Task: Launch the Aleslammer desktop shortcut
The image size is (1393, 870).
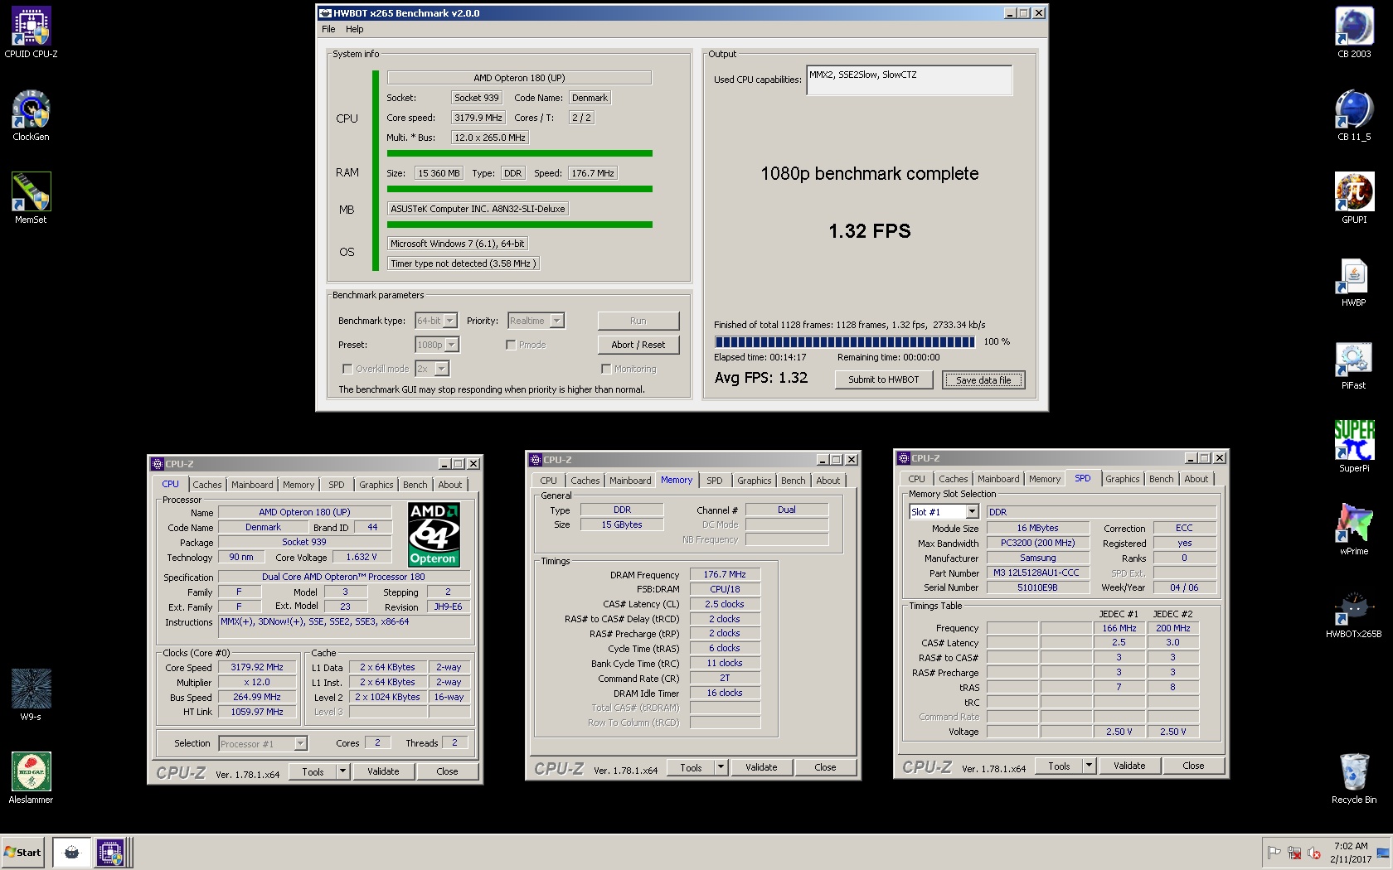Action: [31, 777]
